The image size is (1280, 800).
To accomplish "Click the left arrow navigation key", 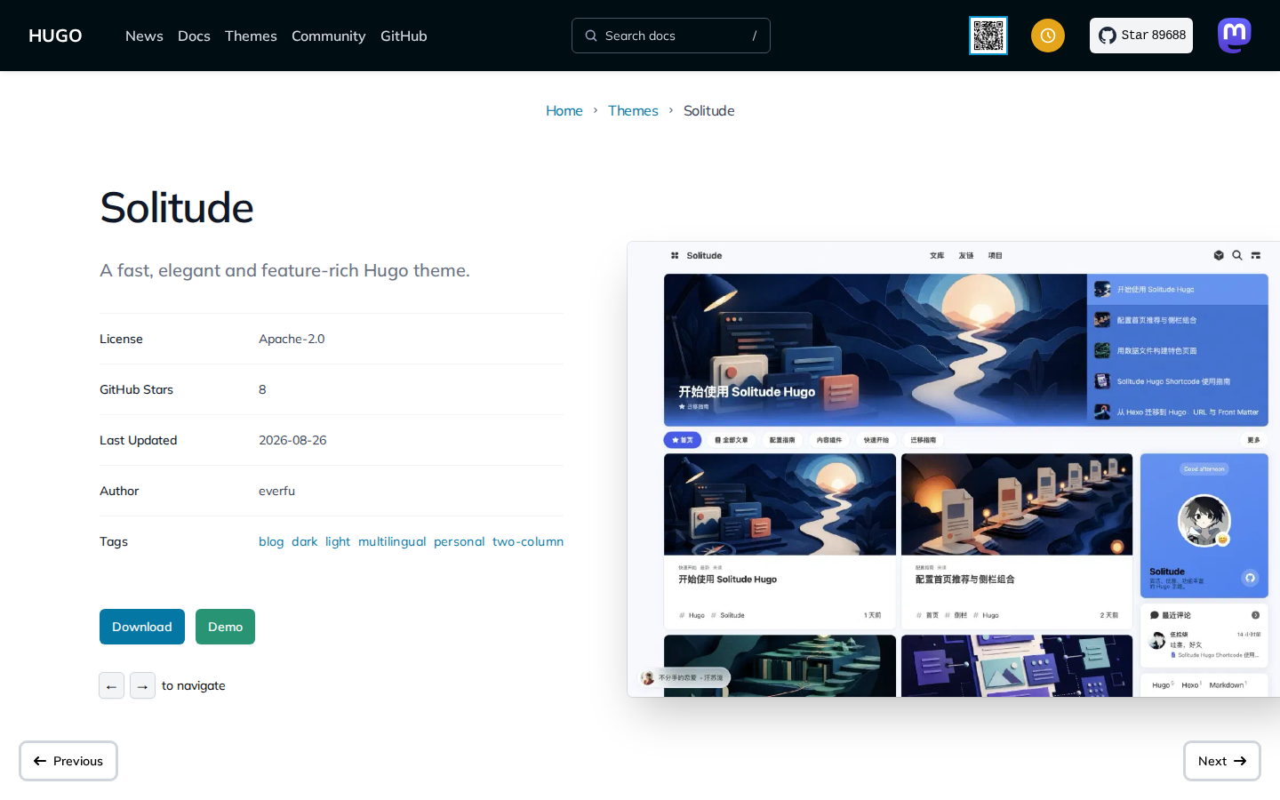I will [x=111, y=685].
